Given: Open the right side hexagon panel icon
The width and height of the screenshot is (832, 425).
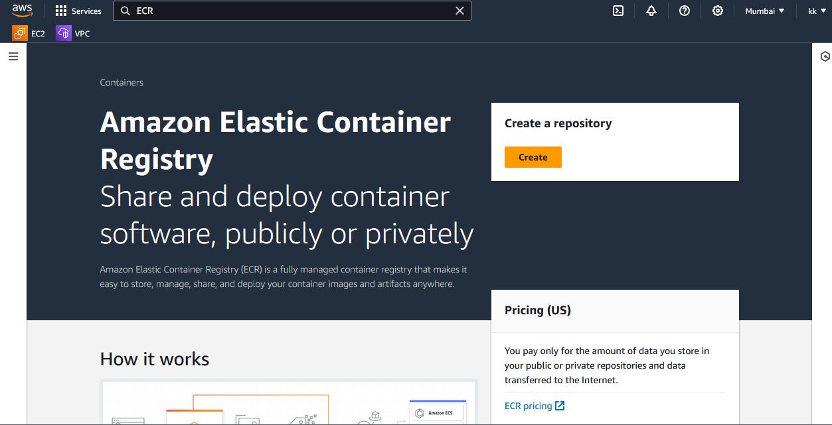Looking at the screenshot, I should [825, 56].
